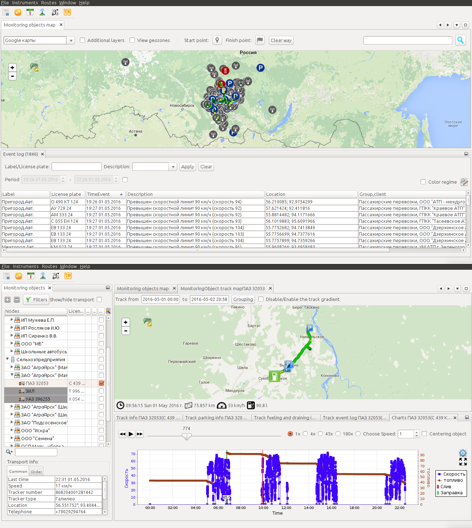Open the Description combo box dropdown
The width and height of the screenshot is (472, 528).
[173, 167]
